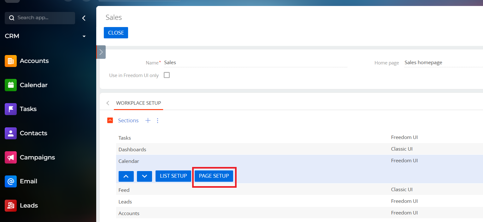Open the Home page field Sales homepage
This screenshot has height=222, width=483.
(x=443, y=63)
